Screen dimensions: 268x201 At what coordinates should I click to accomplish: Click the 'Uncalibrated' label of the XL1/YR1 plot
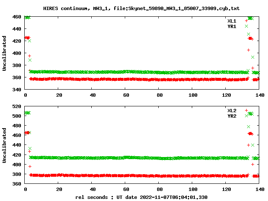tap(4, 53)
